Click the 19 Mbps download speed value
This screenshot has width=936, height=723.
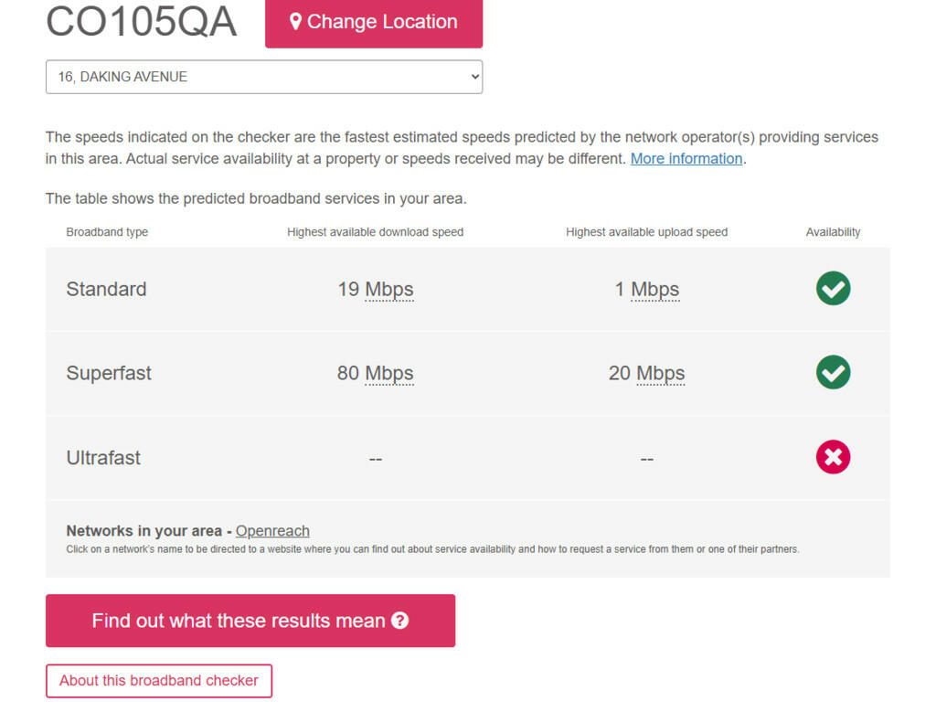coord(375,289)
